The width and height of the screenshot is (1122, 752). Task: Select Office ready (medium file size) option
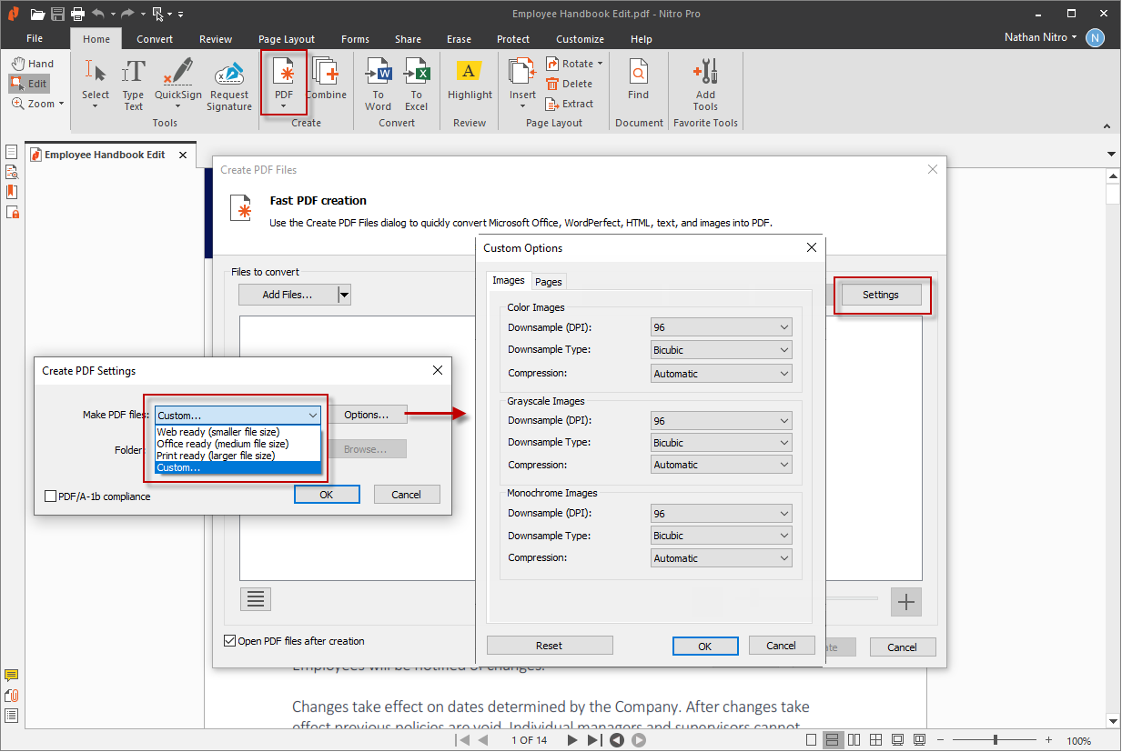223,444
